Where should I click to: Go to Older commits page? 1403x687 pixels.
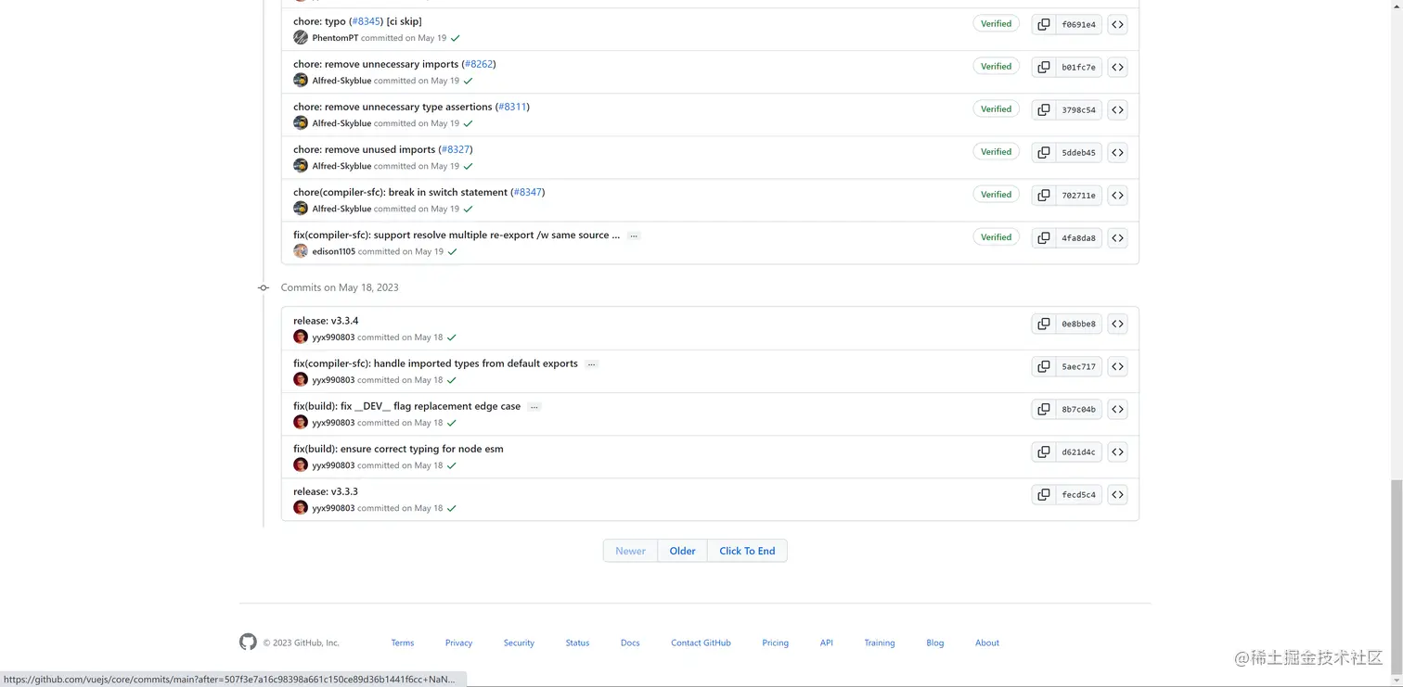pos(682,551)
